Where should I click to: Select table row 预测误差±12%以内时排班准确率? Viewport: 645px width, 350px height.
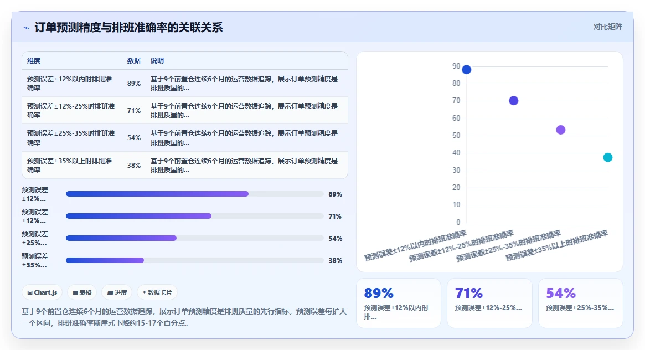click(x=185, y=83)
